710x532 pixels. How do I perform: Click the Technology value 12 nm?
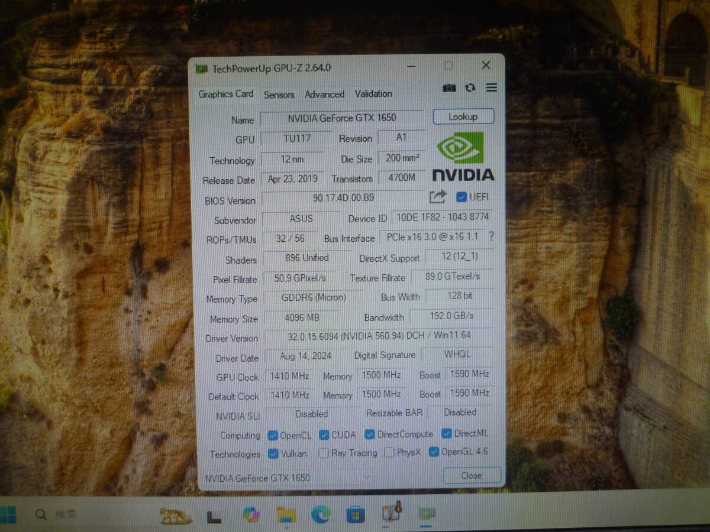(292, 159)
